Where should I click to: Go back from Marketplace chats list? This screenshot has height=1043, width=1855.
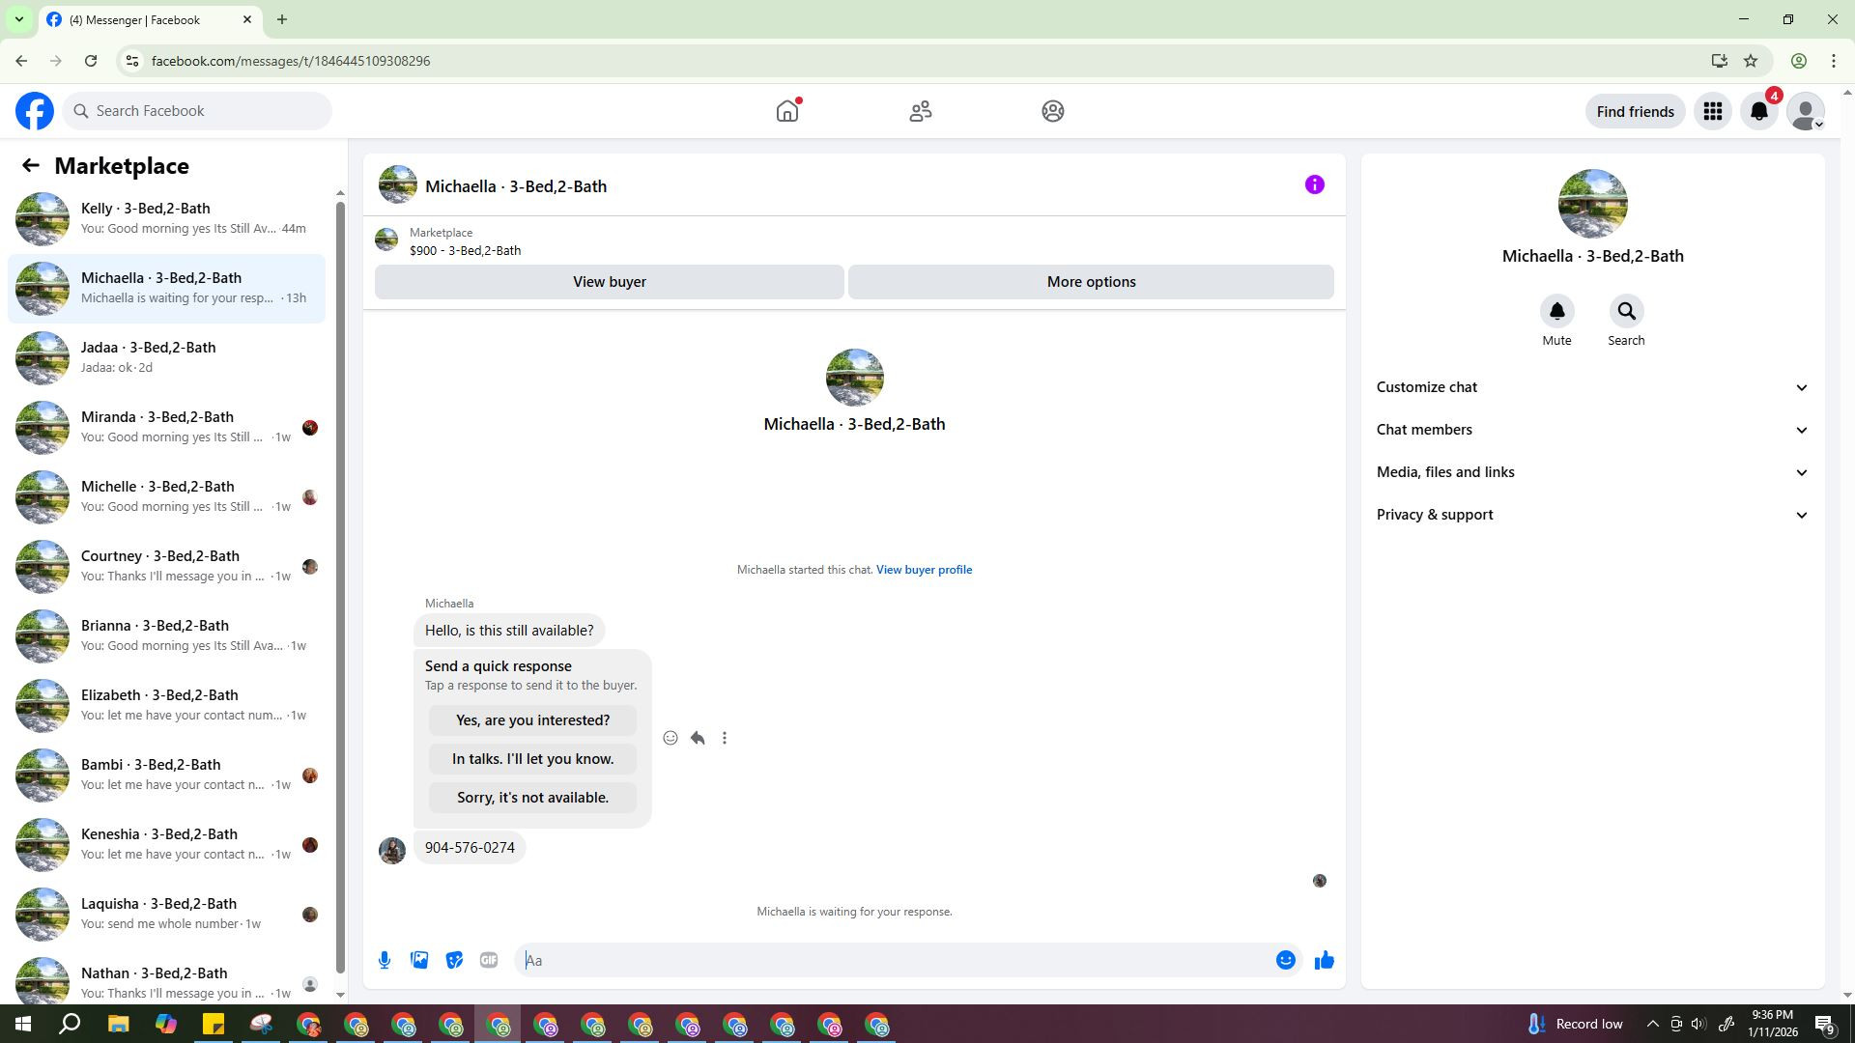coord(31,166)
